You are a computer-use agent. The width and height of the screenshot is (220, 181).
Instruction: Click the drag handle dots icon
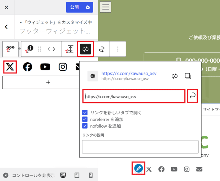pyautogui.click(x=39, y=49)
